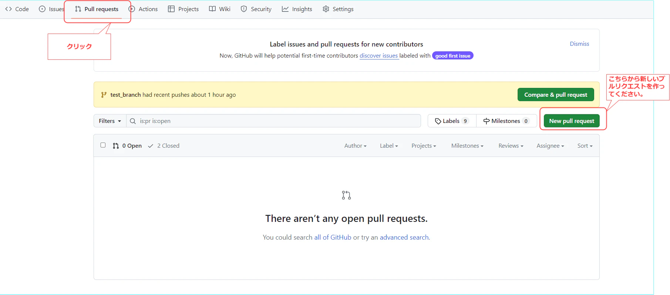Create a New pull request

[572, 121]
